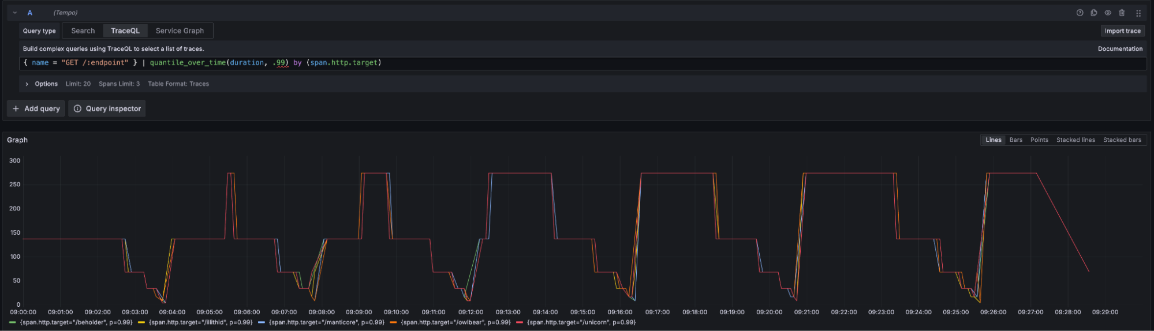This screenshot has height=331, width=1154.
Task: Select the TraceQL query type tab
Action: [x=125, y=31]
